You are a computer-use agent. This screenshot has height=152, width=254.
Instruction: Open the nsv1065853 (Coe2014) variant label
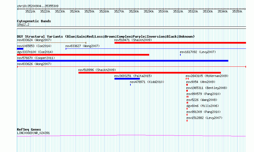(34, 46)
